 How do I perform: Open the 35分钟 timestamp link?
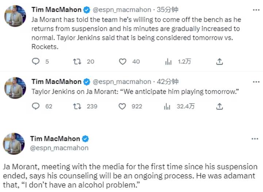[167, 10]
